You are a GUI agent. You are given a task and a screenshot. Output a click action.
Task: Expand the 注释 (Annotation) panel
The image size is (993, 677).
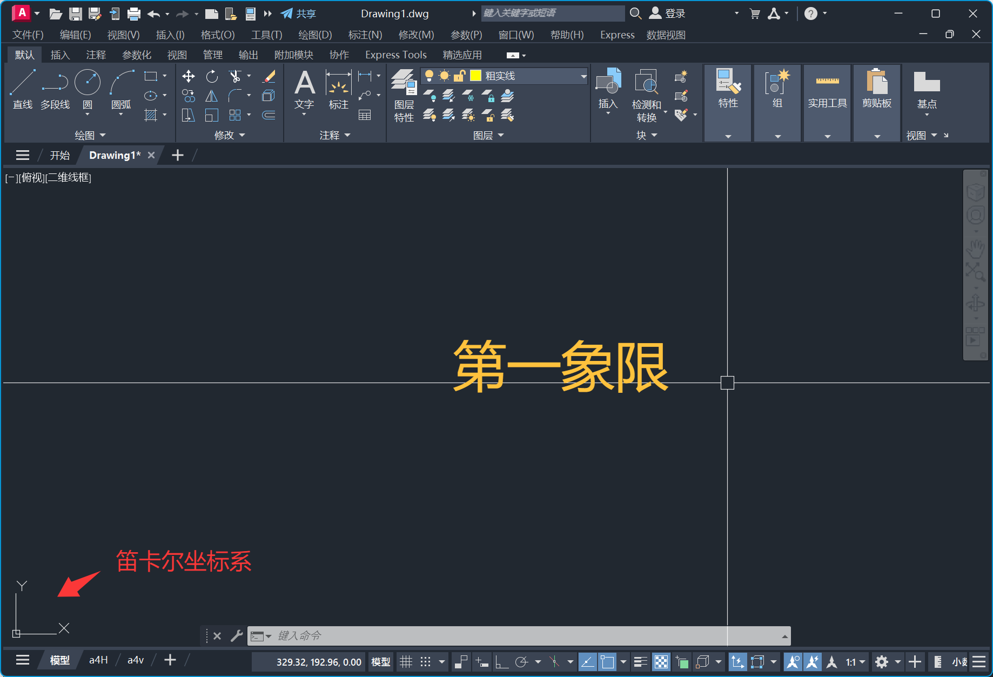point(335,135)
